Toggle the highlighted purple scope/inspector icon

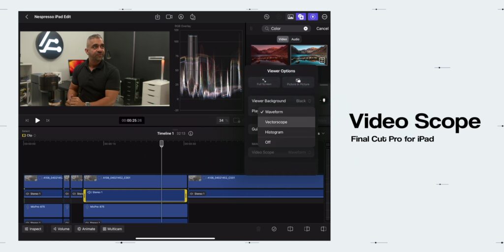[313, 17]
